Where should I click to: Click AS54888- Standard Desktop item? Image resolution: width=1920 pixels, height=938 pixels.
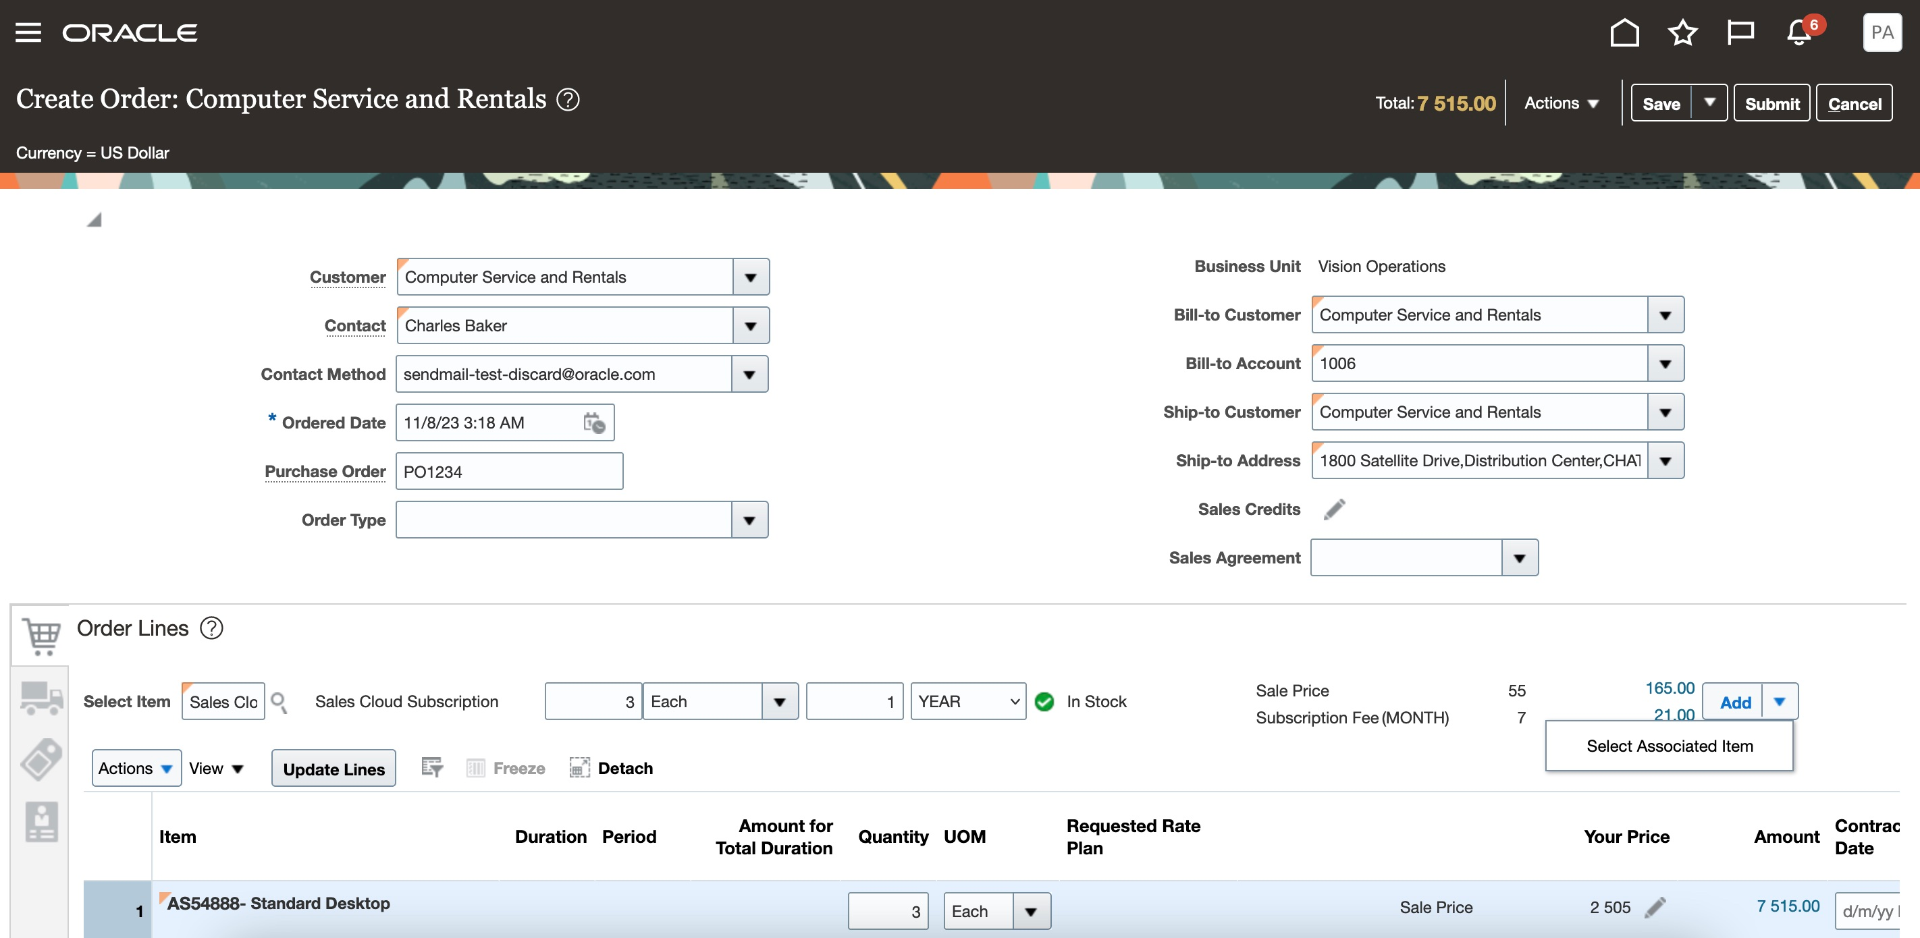point(278,904)
